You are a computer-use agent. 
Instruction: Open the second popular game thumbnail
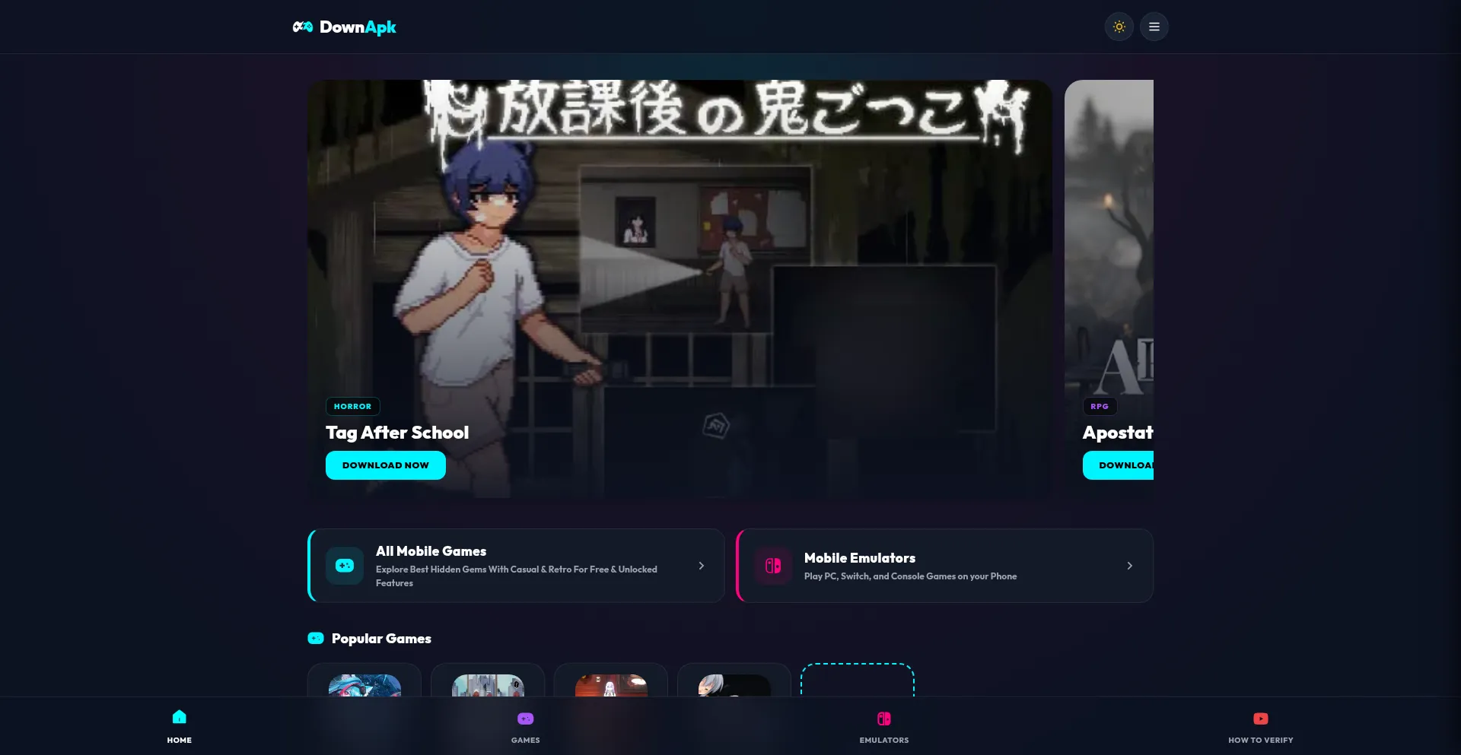click(488, 685)
